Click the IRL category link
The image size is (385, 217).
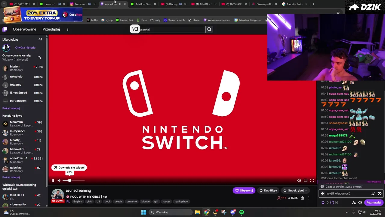tap(68, 201)
